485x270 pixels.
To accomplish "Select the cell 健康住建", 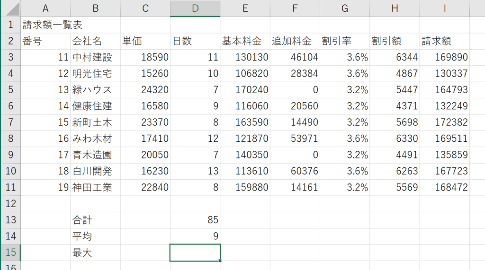I will [x=95, y=106].
